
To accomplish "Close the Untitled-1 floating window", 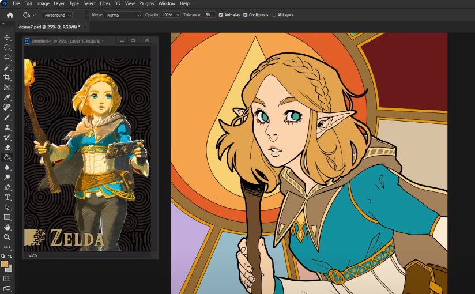I will (147, 40).
